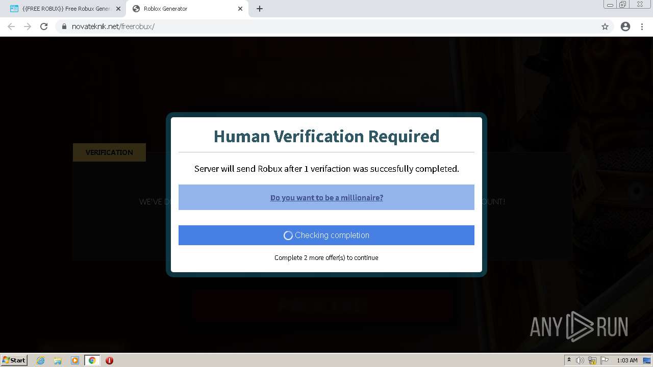
Task: Close the Roblox Generator tab
Action: click(240, 9)
